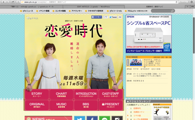Click the tweet count 262
This screenshot has height=120, width=195.
(120, 17)
